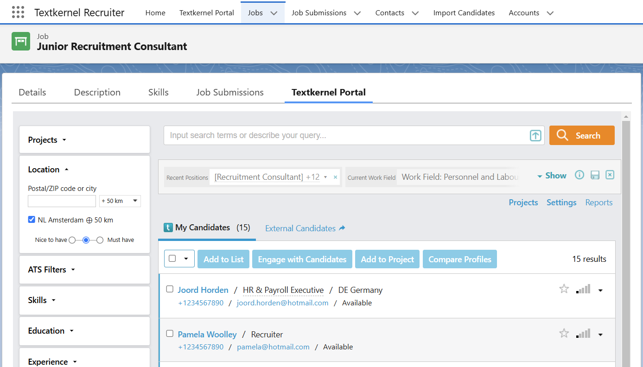This screenshot has width=643, height=367.
Task: Expand the ATS Filters panel
Action: (x=84, y=270)
